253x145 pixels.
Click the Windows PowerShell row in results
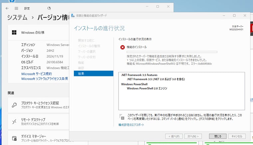[134, 84]
